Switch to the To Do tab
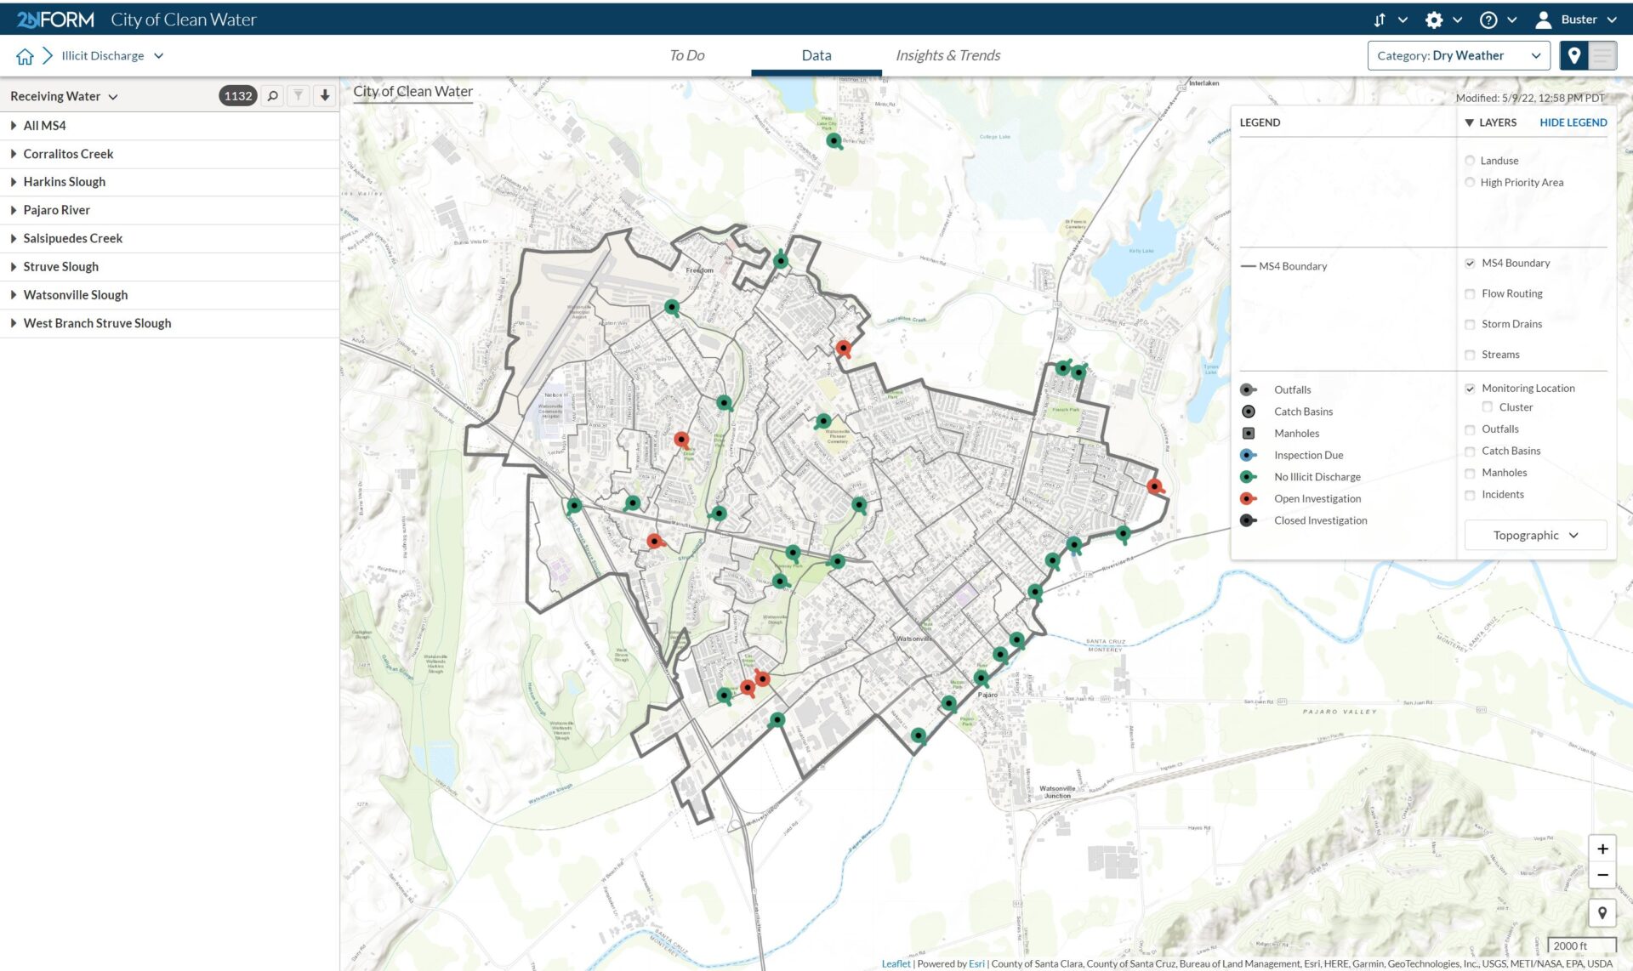This screenshot has width=1633, height=971. click(x=686, y=54)
